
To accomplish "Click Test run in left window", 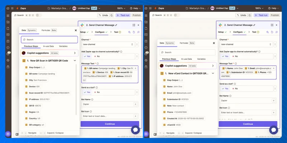I will click(123, 15).
